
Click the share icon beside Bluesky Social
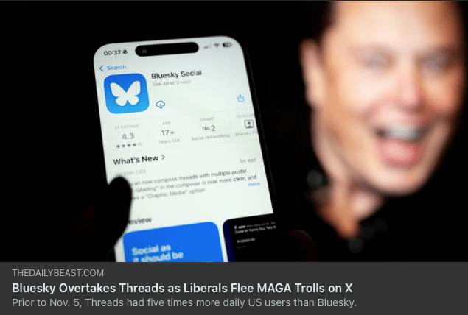pos(241,98)
